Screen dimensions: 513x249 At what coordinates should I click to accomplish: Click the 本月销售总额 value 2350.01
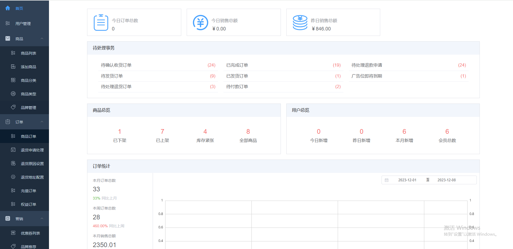pyautogui.click(x=105, y=245)
